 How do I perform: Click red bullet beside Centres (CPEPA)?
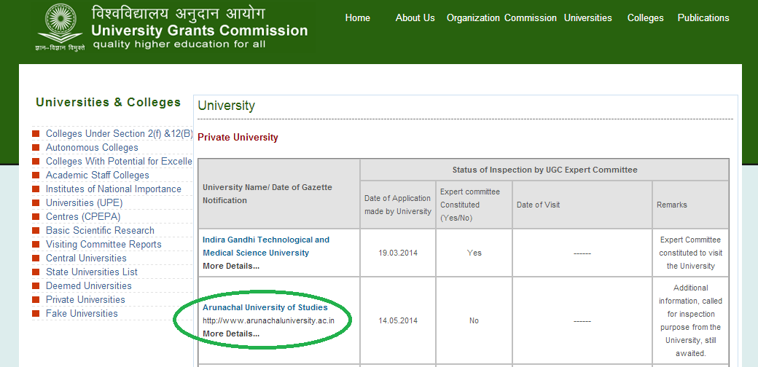click(x=36, y=216)
